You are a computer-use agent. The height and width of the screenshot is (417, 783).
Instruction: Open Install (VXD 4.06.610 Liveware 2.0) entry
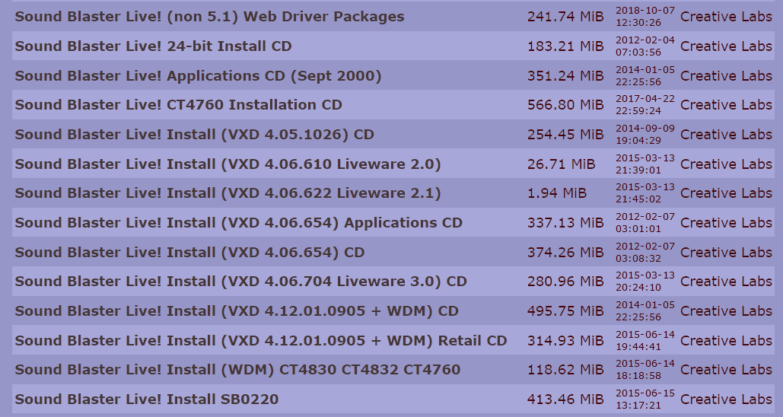(228, 164)
